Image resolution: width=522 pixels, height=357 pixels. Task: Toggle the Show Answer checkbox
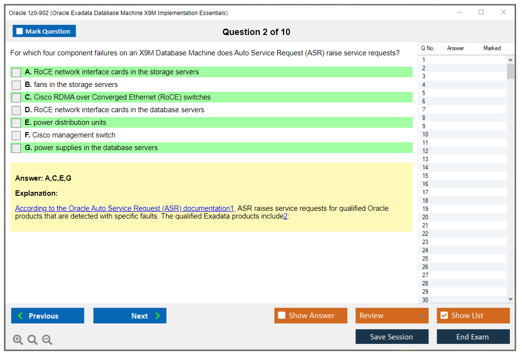pyautogui.click(x=281, y=315)
